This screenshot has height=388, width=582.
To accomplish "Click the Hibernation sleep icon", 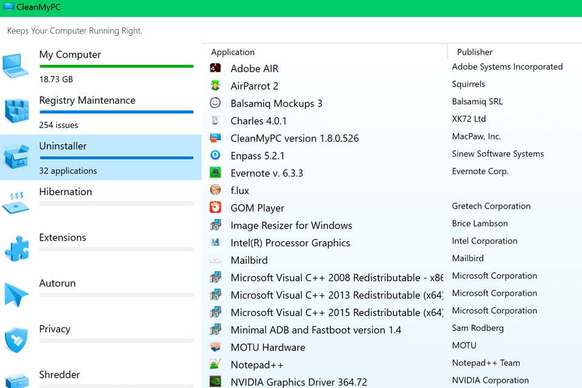I will (x=16, y=202).
